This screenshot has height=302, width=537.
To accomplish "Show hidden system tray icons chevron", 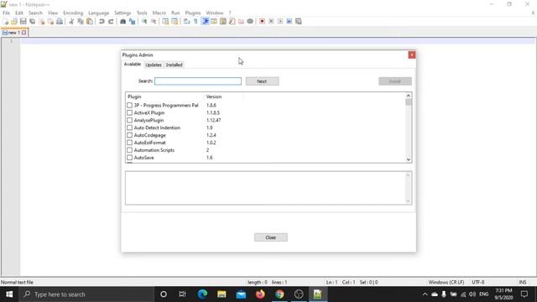I will pos(425,294).
